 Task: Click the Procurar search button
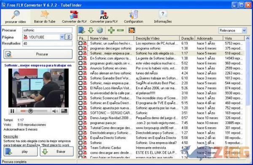pos(38,54)
